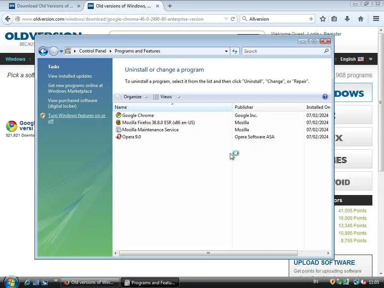
Task: Switch to Old versions of Win taskbar button
Action: (90, 282)
